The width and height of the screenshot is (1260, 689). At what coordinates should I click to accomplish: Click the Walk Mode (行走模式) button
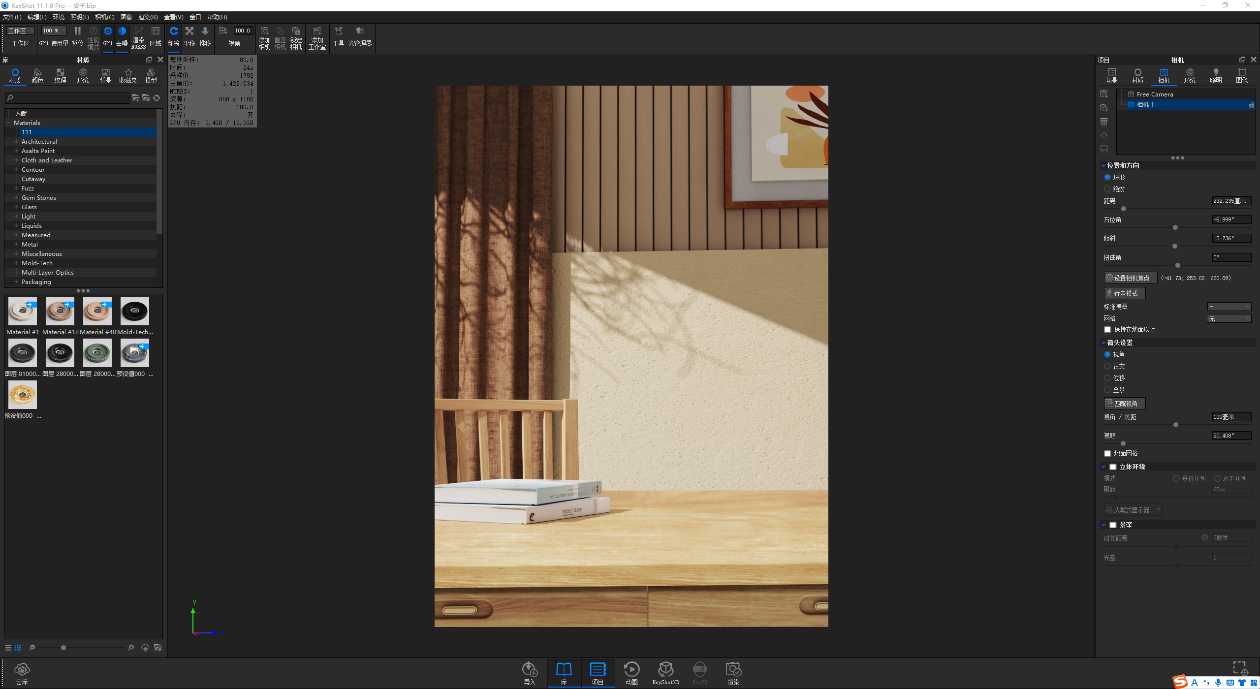(1125, 293)
